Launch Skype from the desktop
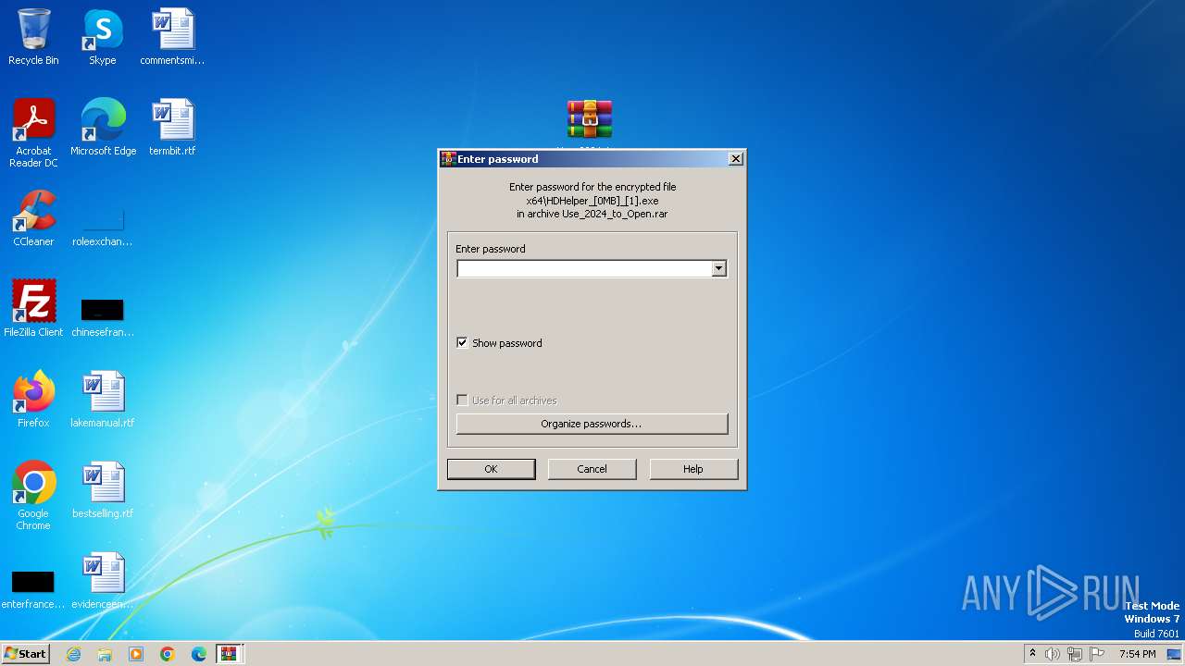The height and width of the screenshot is (666, 1185). (103, 37)
